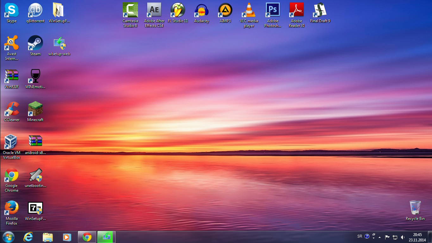Open Camtasia Studio 8 shortcut

(130, 15)
